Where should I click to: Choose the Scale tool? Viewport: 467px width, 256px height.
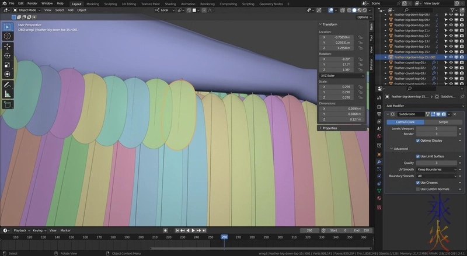8,65
